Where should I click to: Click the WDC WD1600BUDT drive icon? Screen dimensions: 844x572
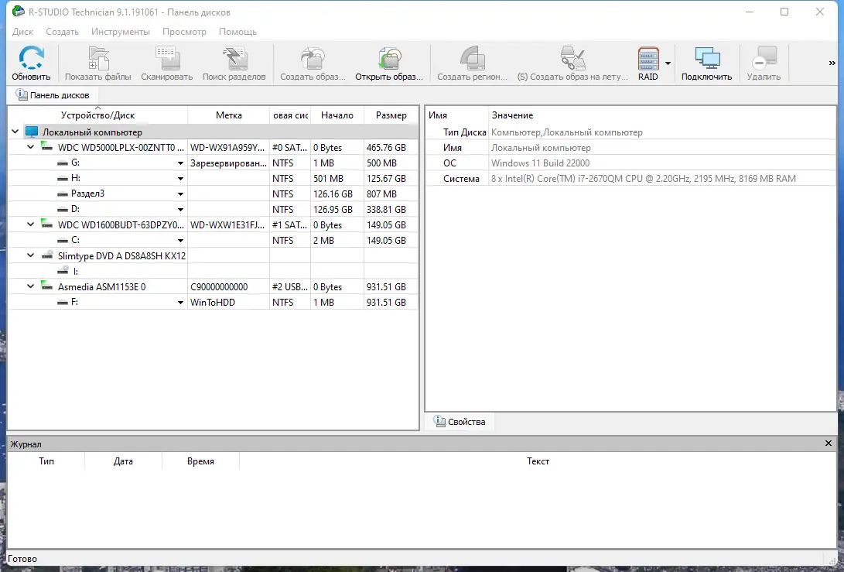[x=47, y=224]
